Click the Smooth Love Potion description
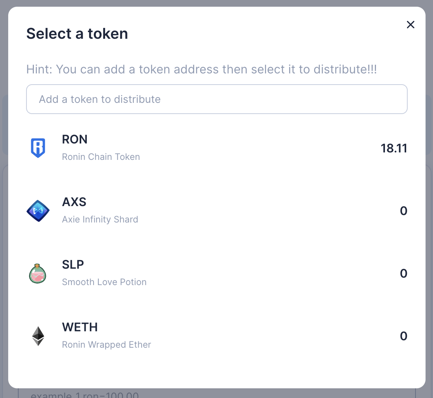 [x=104, y=282]
